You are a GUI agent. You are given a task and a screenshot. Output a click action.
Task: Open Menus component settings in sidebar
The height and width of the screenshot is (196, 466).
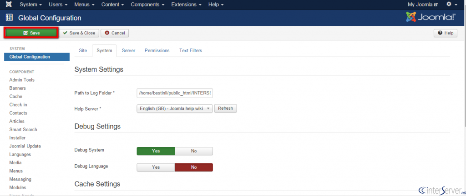(x=16, y=171)
